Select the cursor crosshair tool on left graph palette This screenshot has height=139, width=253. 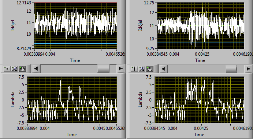tap(7, 69)
